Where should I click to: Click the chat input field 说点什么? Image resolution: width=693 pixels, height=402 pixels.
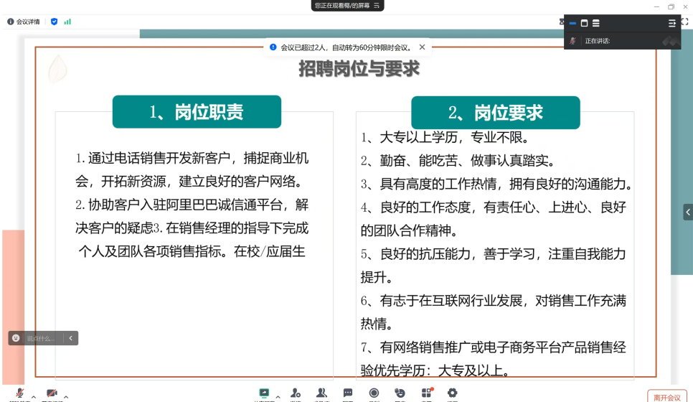coord(43,338)
